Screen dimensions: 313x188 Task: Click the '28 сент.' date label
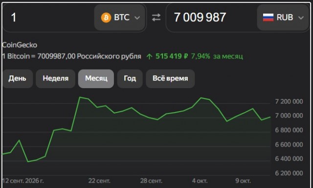pyautogui.click(x=151, y=181)
